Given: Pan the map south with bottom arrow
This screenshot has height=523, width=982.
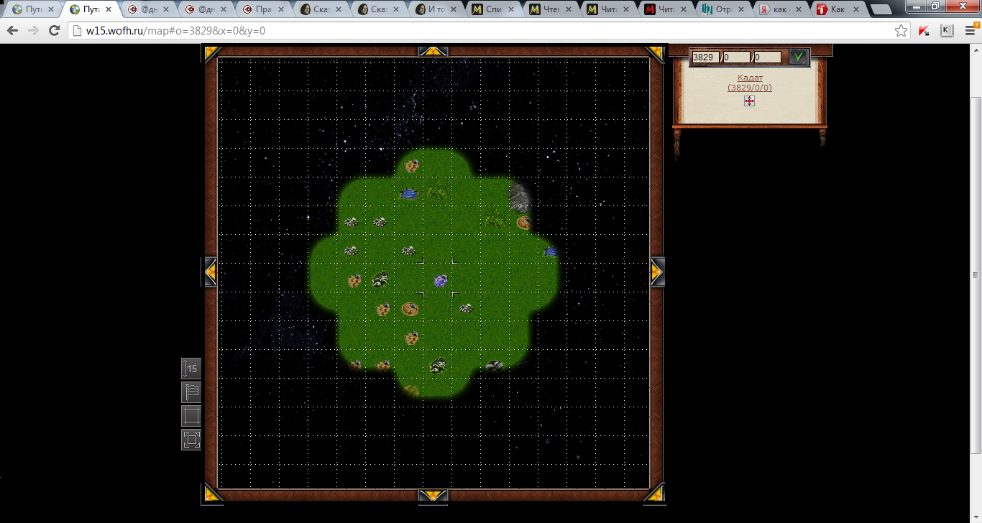Looking at the screenshot, I should click(433, 495).
